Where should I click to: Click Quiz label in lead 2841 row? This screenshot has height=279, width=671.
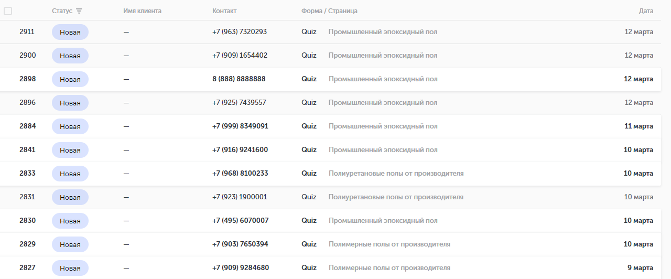[309, 149]
